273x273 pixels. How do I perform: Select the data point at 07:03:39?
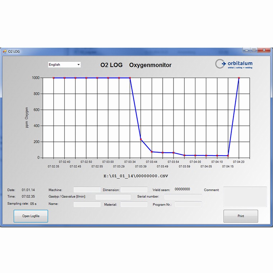pyautogui.click(x=141, y=139)
